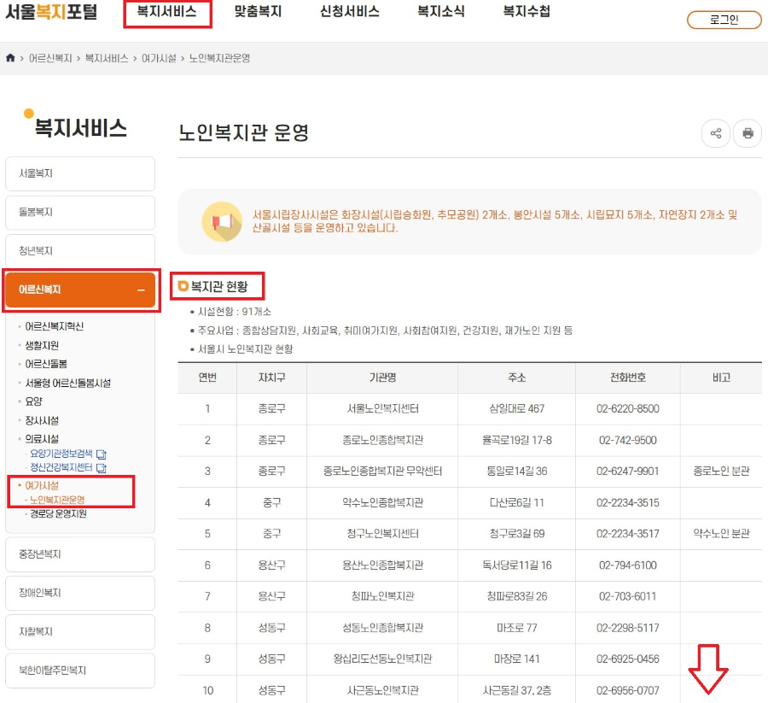Expand the 청년복지 sidebar section
768x703 pixels.
click(80, 251)
